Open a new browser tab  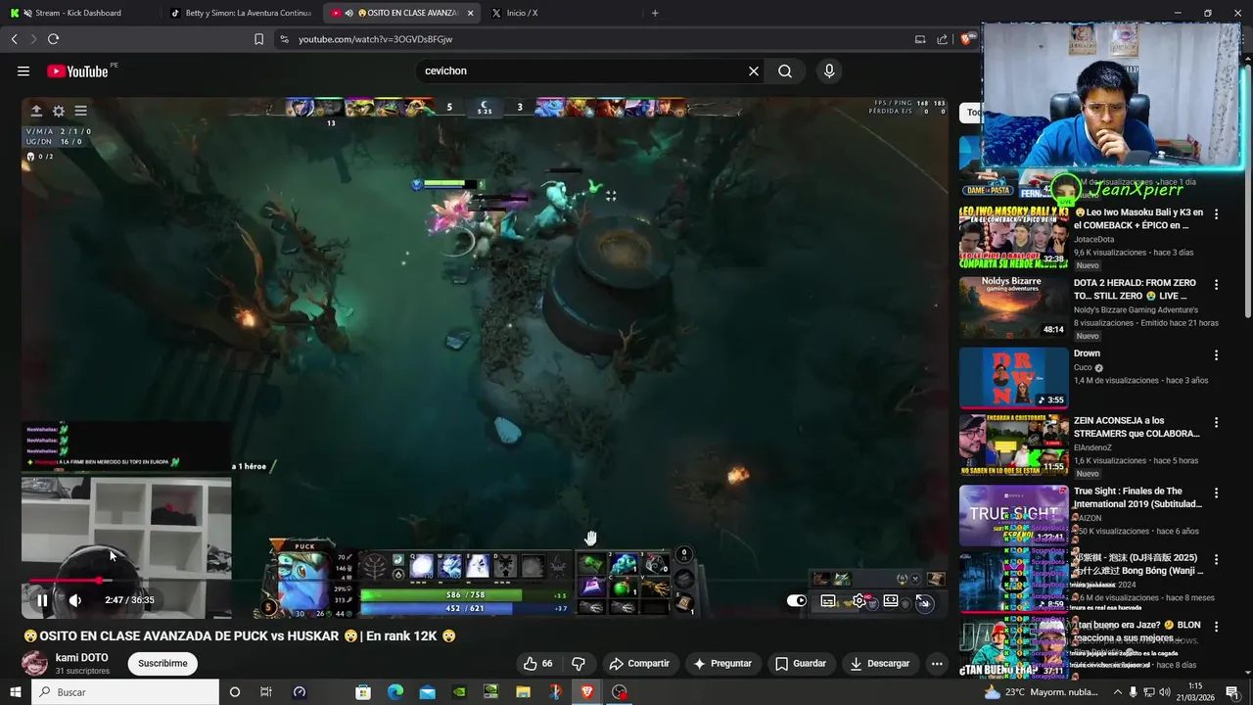[655, 13]
